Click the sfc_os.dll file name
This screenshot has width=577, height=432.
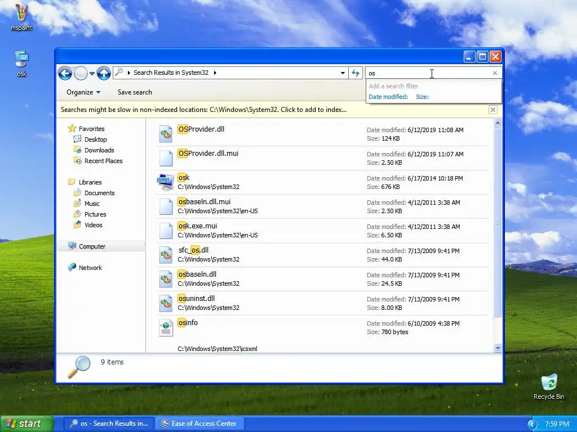194,250
